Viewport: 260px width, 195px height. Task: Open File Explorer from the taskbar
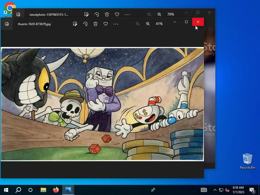click(x=43, y=190)
